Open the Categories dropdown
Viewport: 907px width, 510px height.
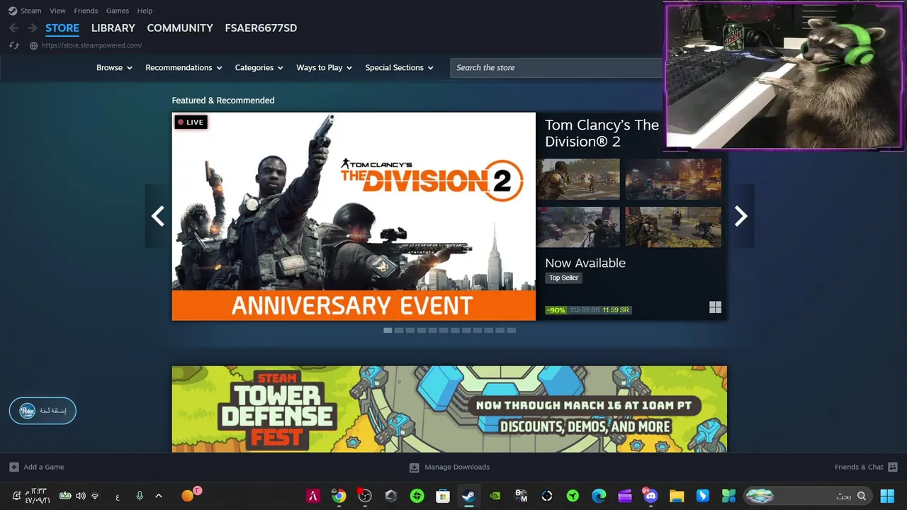click(259, 68)
